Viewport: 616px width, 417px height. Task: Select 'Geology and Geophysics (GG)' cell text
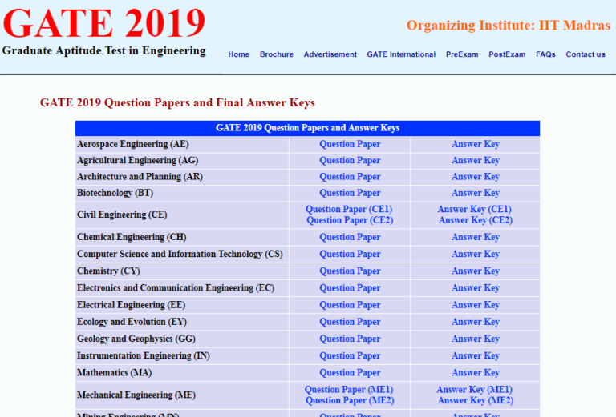pyautogui.click(x=136, y=339)
